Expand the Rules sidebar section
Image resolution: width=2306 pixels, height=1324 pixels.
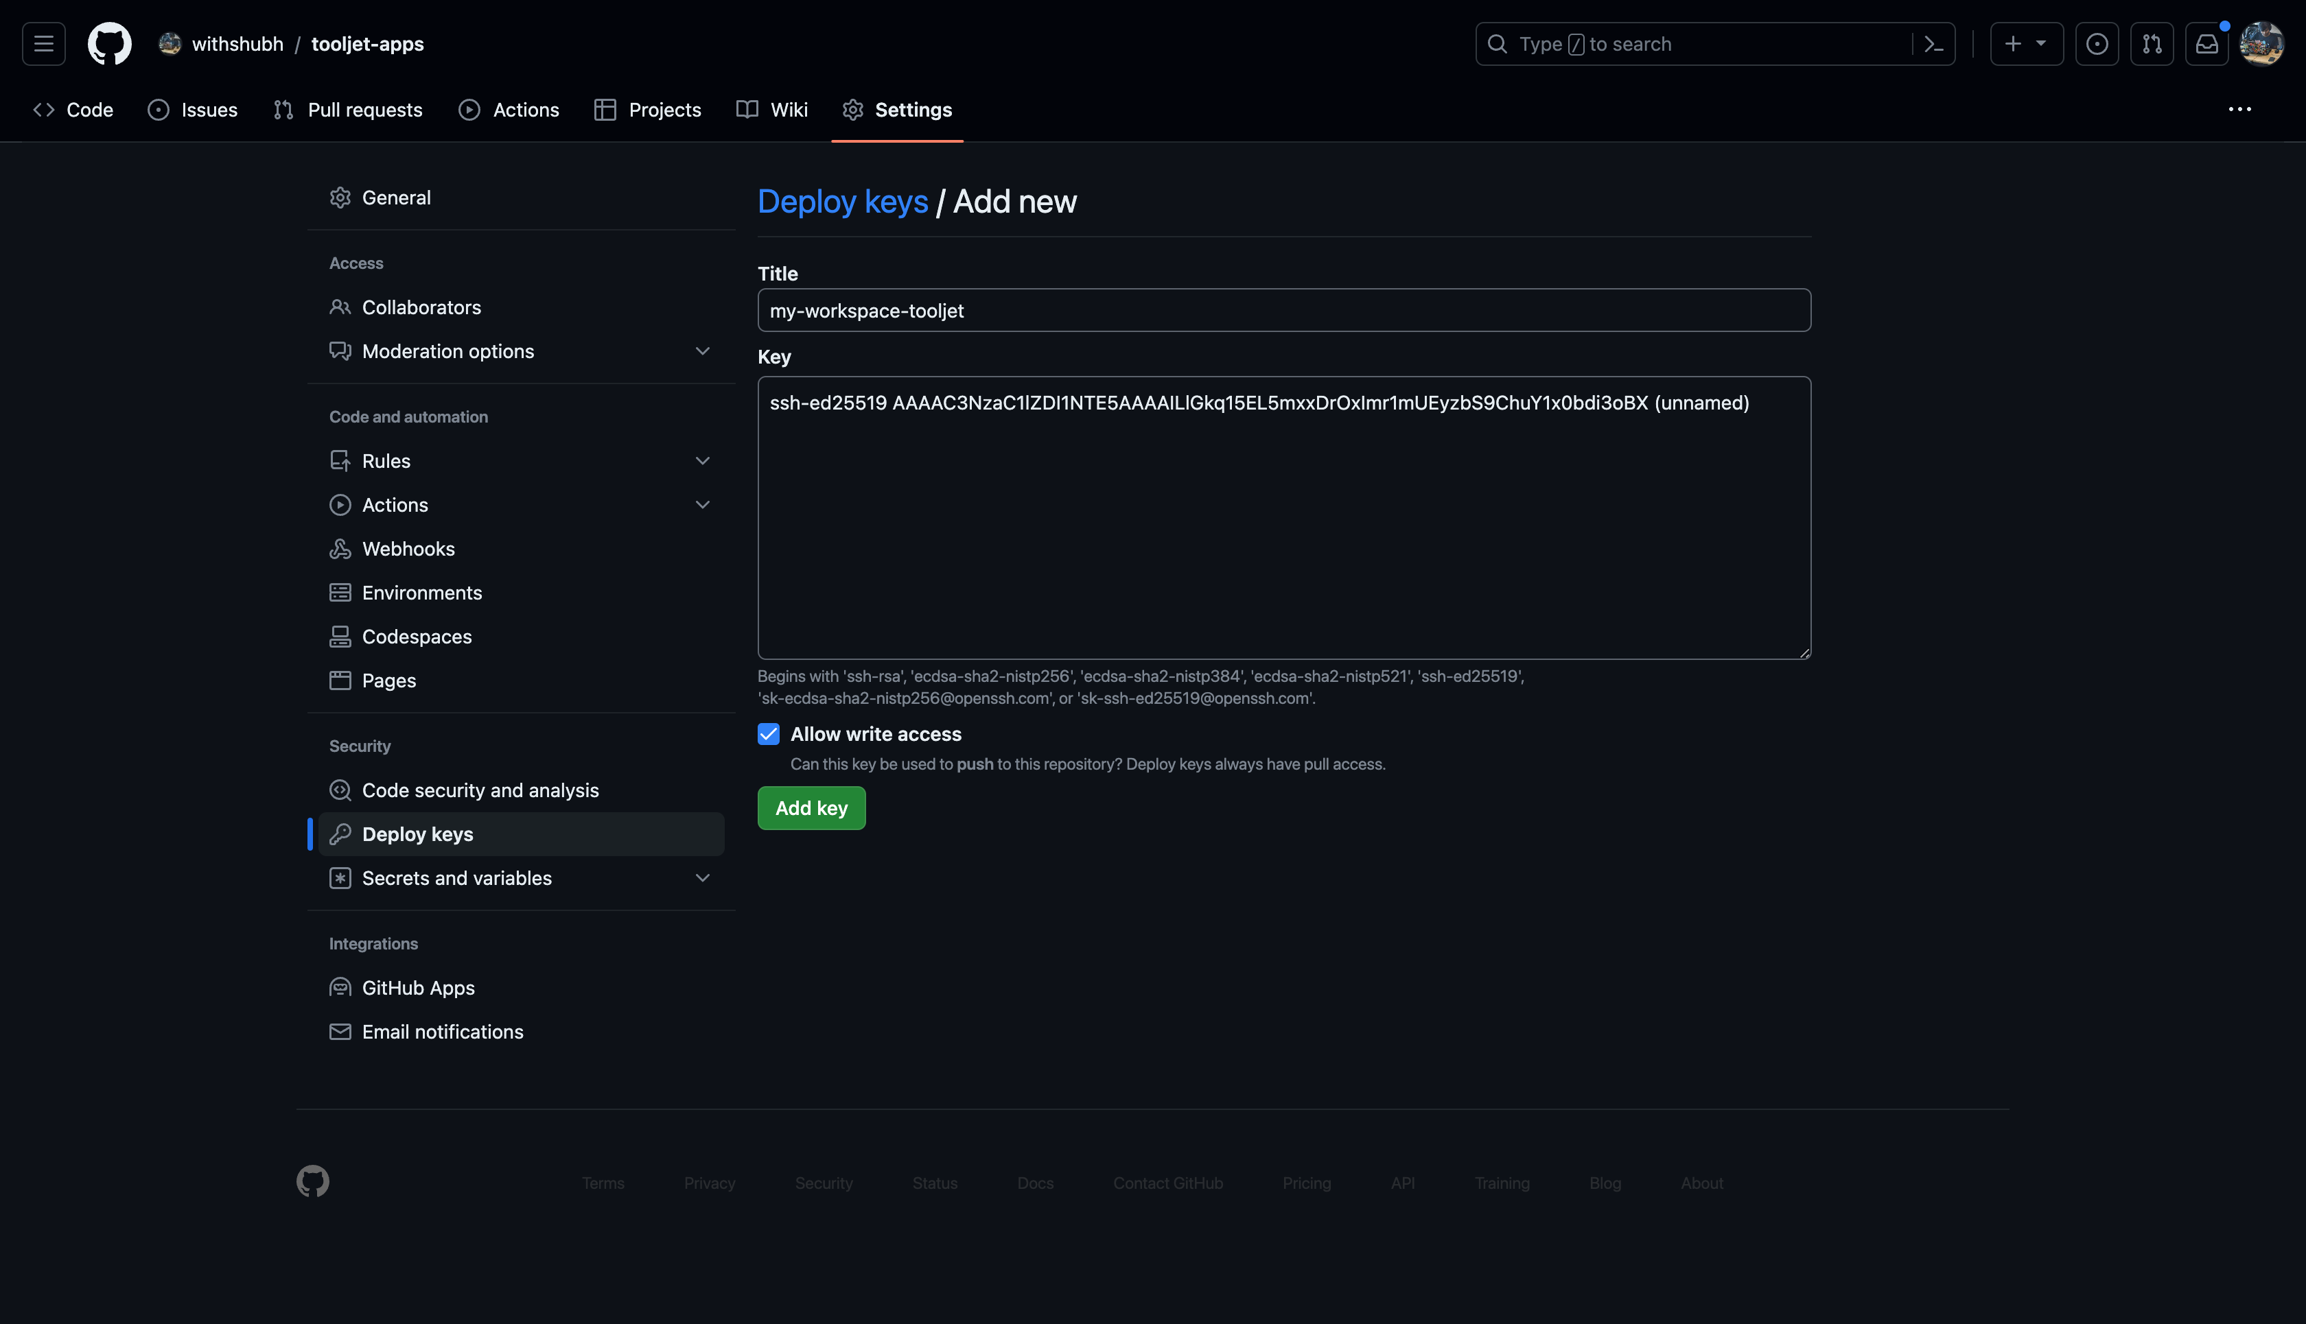(x=702, y=461)
